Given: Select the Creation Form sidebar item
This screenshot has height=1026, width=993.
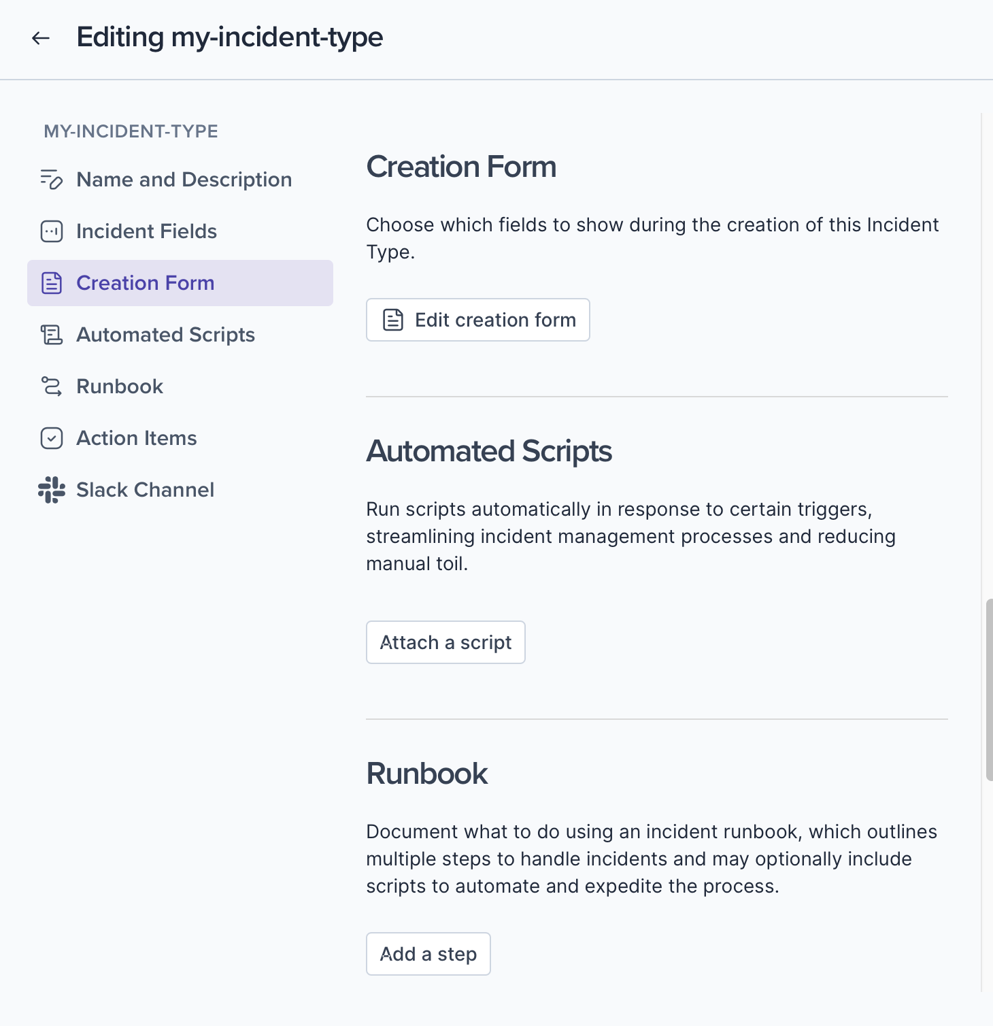Looking at the screenshot, I should [145, 283].
